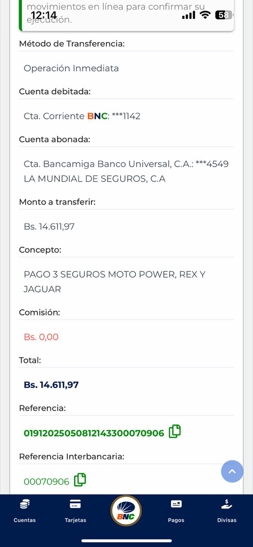Open the Tarjetas section
The height and width of the screenshot is (547, 253).
(75, 511)
